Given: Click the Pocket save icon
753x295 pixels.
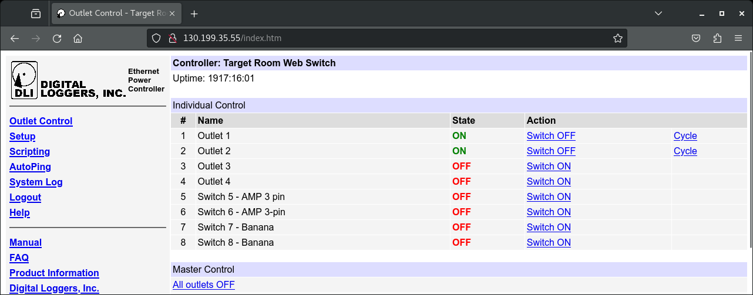Looking at the screenshot, I should (696, 38).
